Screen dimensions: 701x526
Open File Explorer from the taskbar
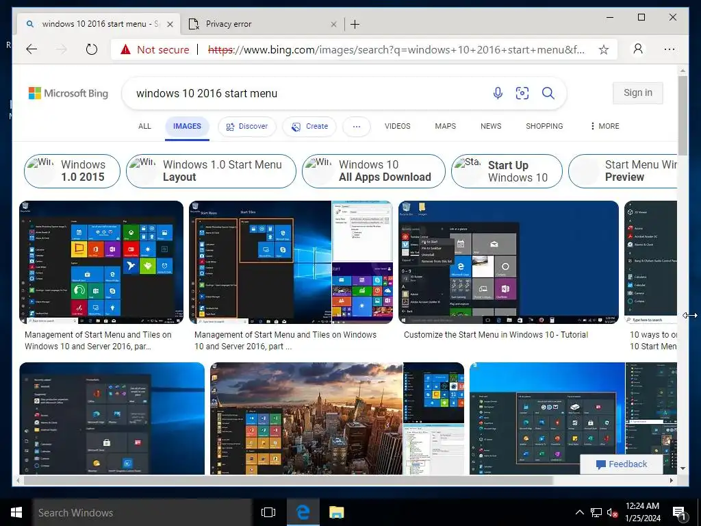336,512
